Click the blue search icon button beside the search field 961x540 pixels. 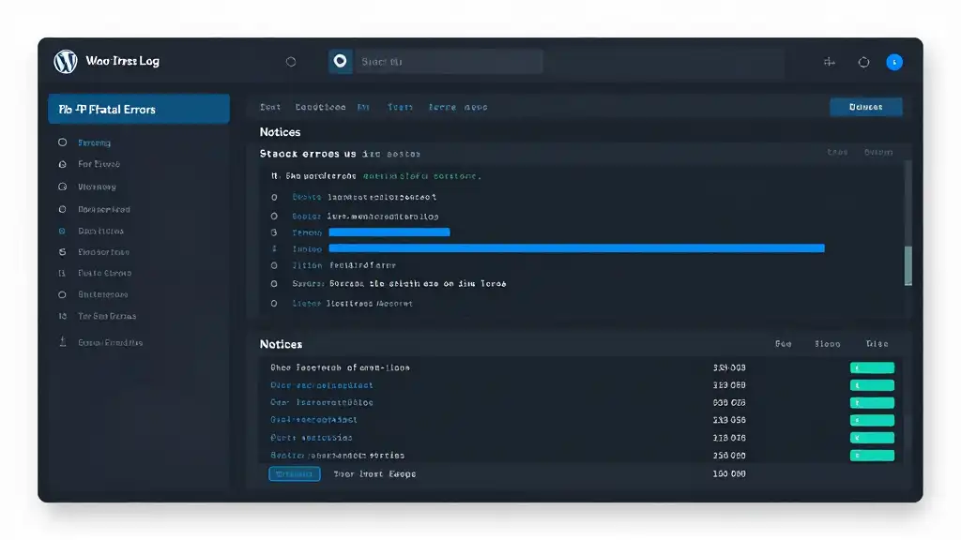340,61
